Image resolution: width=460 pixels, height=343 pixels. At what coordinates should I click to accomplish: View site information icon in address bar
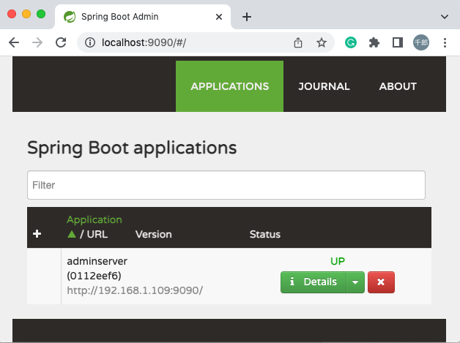[90, 42]
